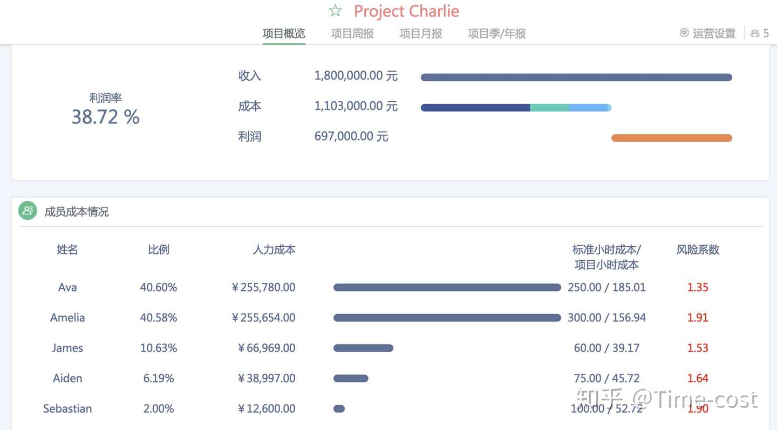Click the revenue progress bar
The width and height of the screenshot is (777, 430).
point(576,77)
